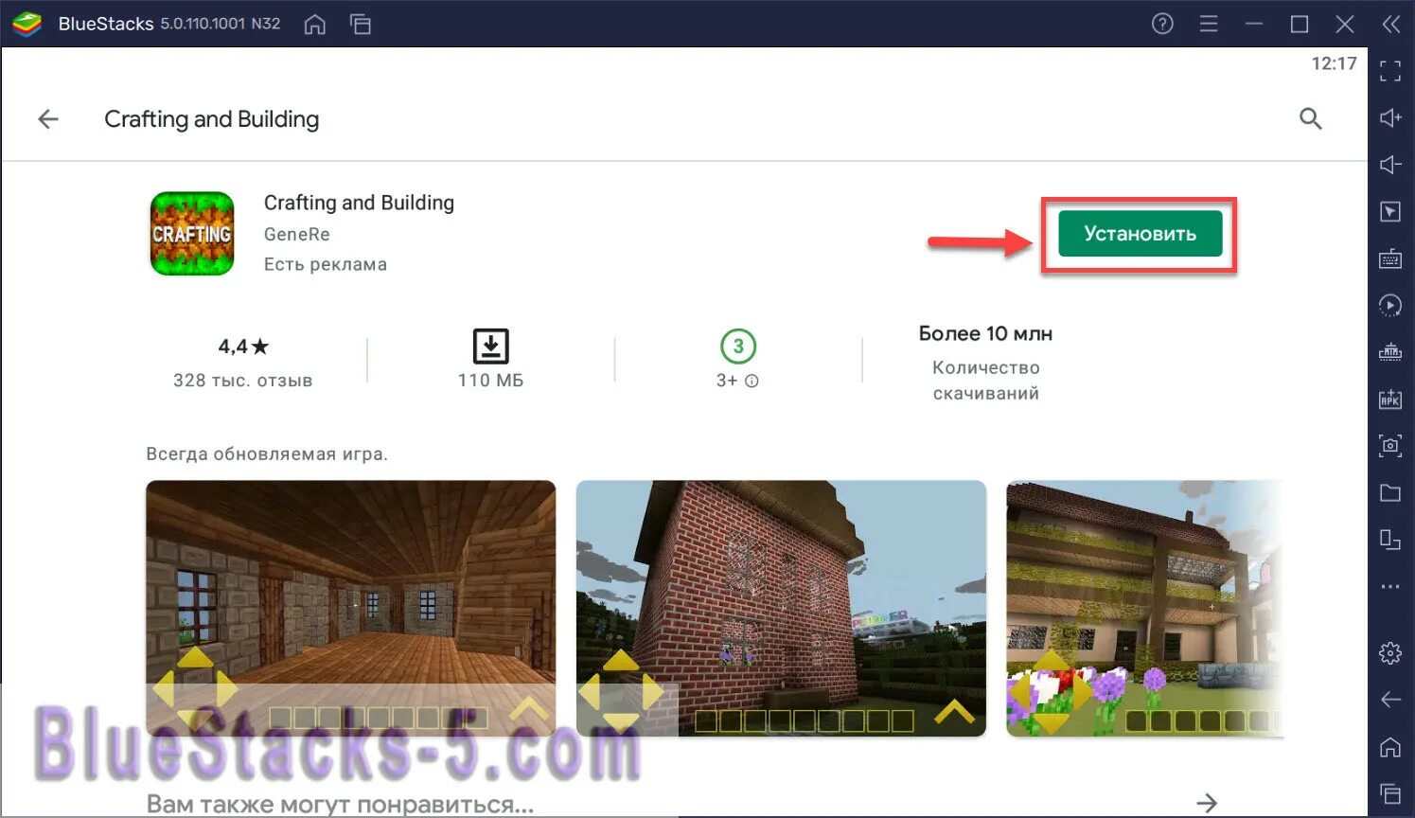The image size is (1415, 818).
Task: Open keyboard game controls in the sidebar
Action: tap(1390, 258)
